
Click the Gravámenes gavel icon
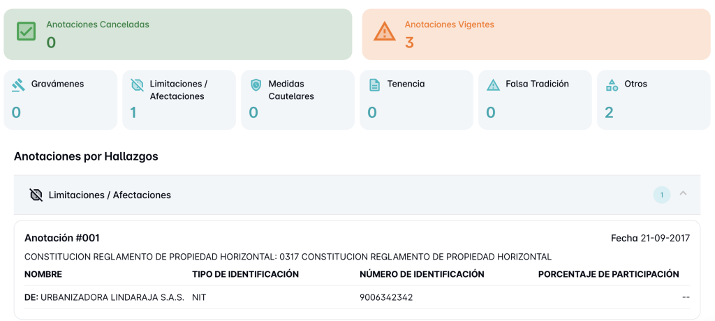click(19, 85)
